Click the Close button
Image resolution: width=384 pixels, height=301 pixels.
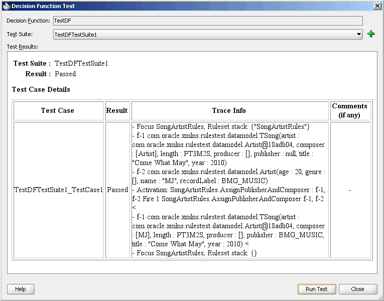tap(357, 289)
